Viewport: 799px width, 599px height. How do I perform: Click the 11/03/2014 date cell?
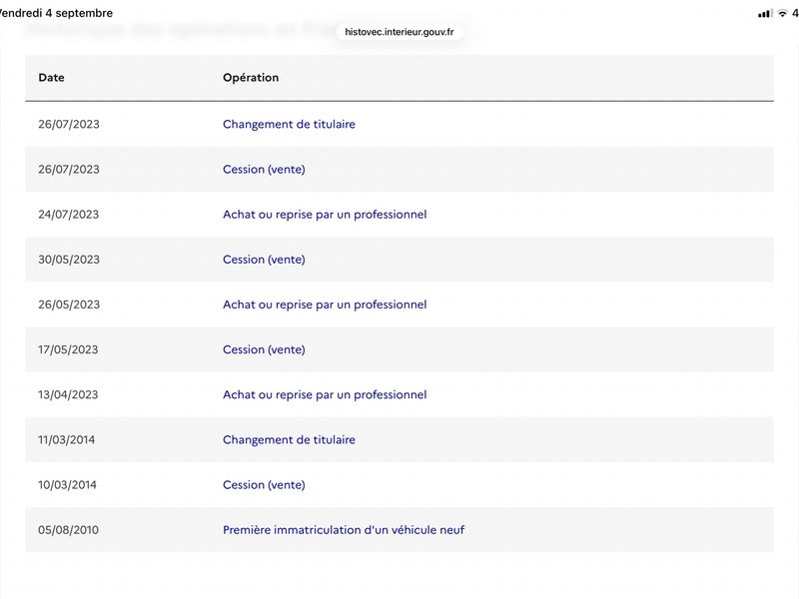point(66,439)
